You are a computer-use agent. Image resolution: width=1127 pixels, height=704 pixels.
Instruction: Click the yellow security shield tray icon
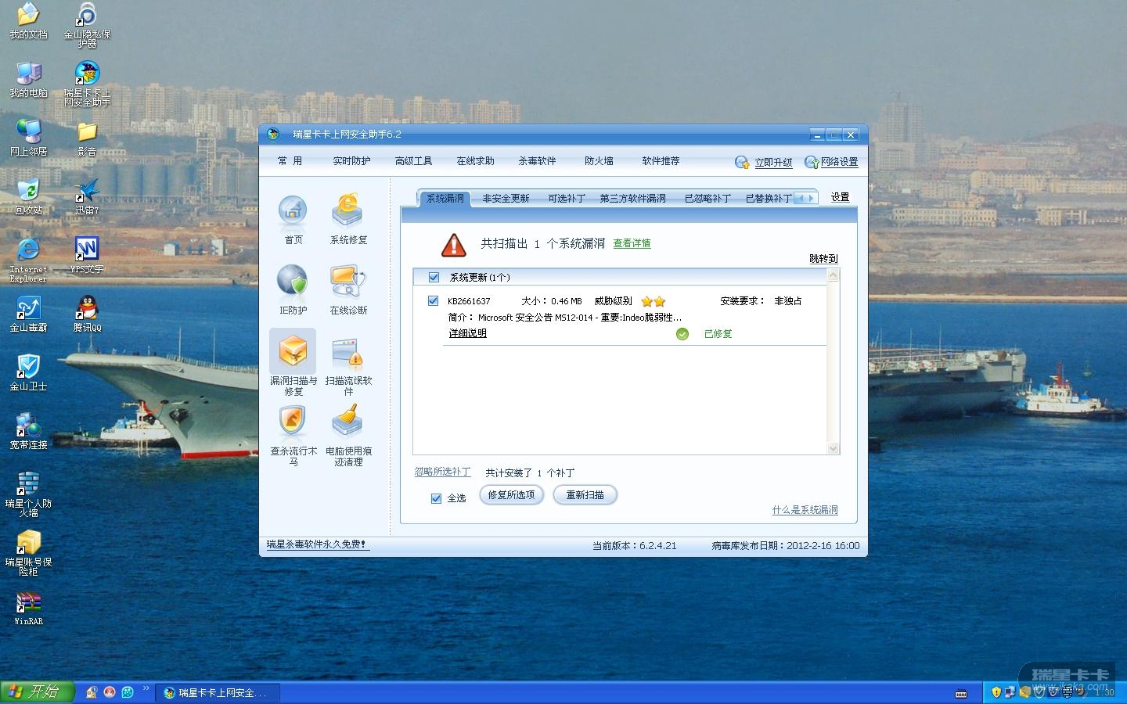[x=996, y=692]
